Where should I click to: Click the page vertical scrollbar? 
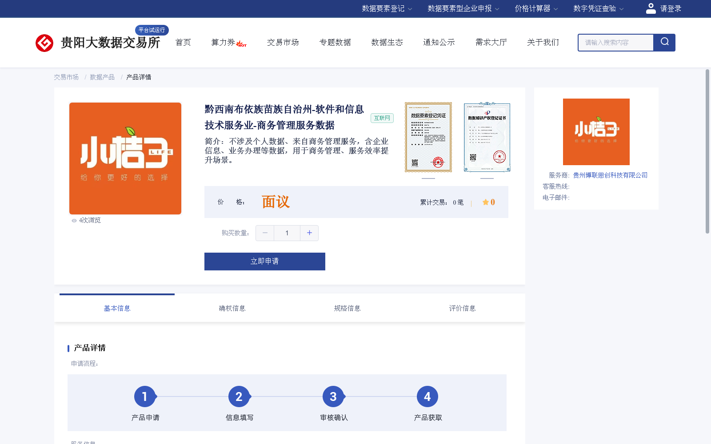(707, 151)
